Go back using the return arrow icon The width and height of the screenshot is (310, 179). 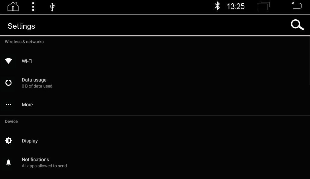pos(297,5)
